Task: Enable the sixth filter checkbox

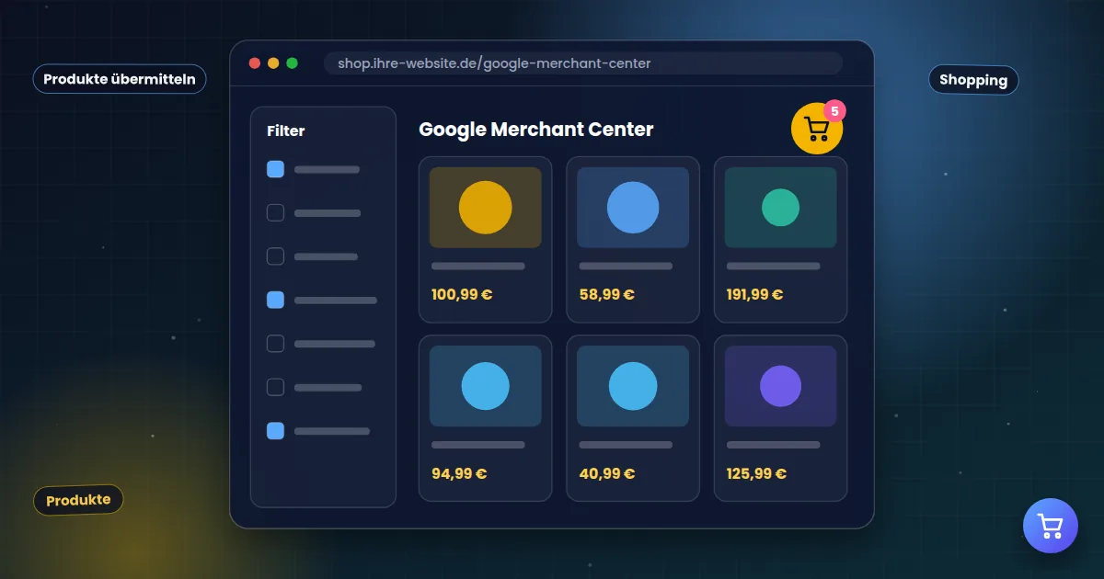Action: 275,387
